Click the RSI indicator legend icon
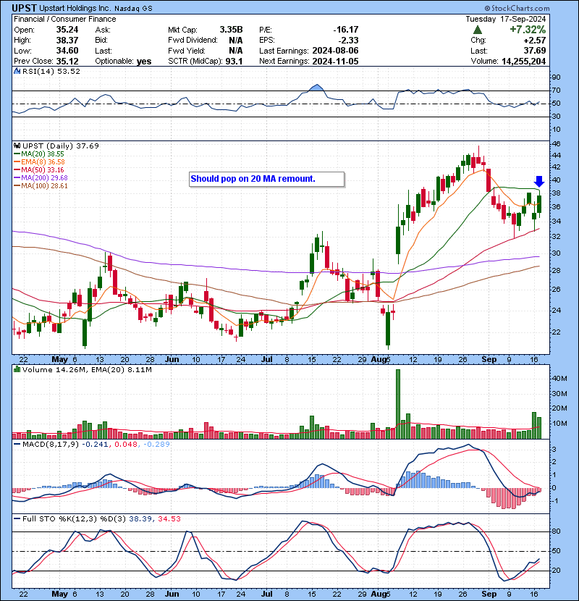The image size is (579, 601). click(x=17, y=71)
